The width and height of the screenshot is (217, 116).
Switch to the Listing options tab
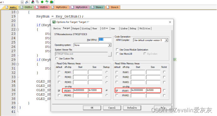[86, 28]
